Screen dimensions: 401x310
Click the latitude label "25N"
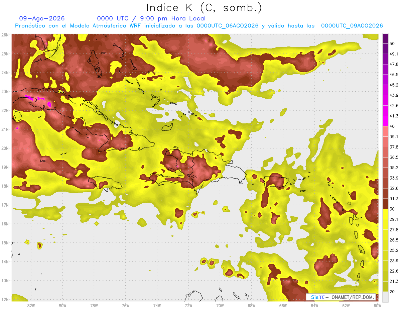pyautogui.click(x=5, y=54)
